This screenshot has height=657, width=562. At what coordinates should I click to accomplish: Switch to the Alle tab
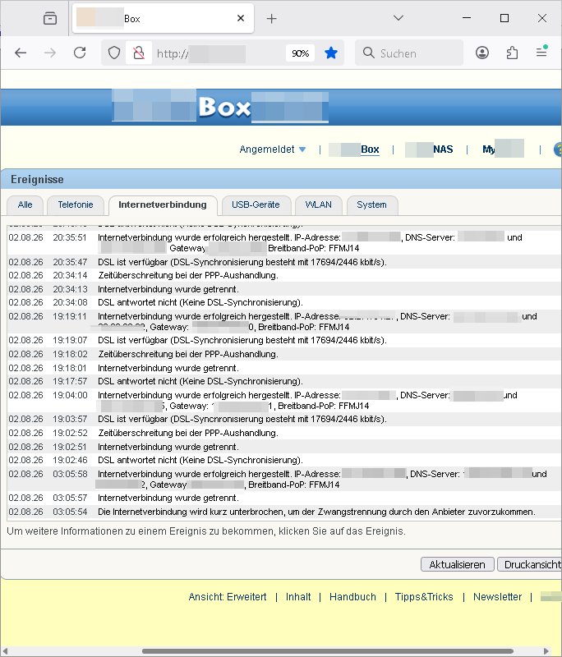pos(25,204)
